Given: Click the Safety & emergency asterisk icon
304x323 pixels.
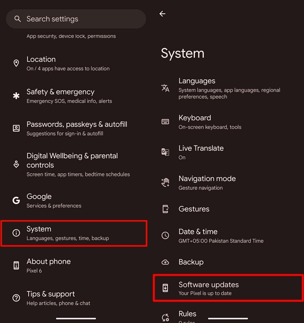Looking at the screenshot, I should 16,96.
